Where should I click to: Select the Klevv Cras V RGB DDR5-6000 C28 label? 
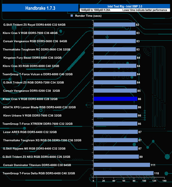click(x=30, y=99)
